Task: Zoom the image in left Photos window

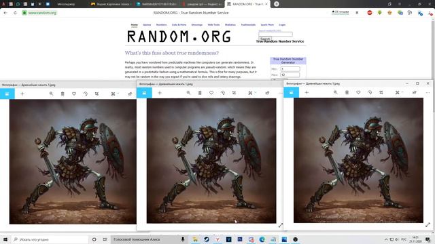Action: (x=52, y=94)
